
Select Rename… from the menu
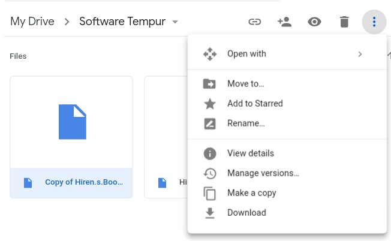(287, 123)
